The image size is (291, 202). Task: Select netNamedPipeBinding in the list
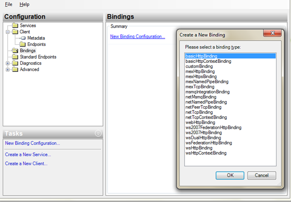click(x=230, y=102)
